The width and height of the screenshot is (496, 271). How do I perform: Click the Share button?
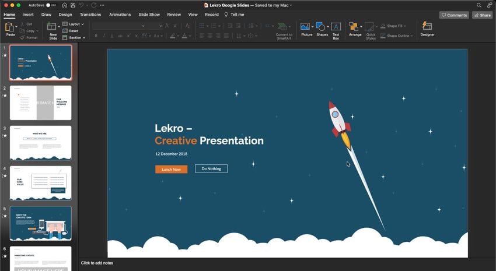483,15
